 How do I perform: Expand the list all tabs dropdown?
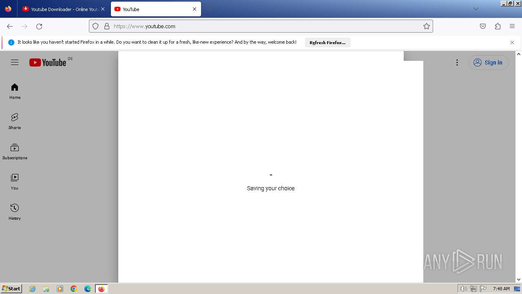(476, 9)
